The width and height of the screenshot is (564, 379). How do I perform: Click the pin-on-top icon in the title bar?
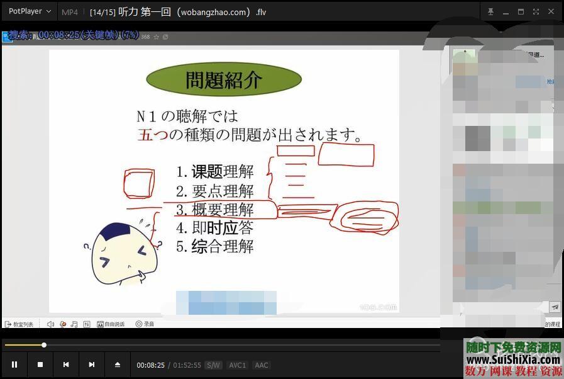pyautogui.click(x=490, y=11)
